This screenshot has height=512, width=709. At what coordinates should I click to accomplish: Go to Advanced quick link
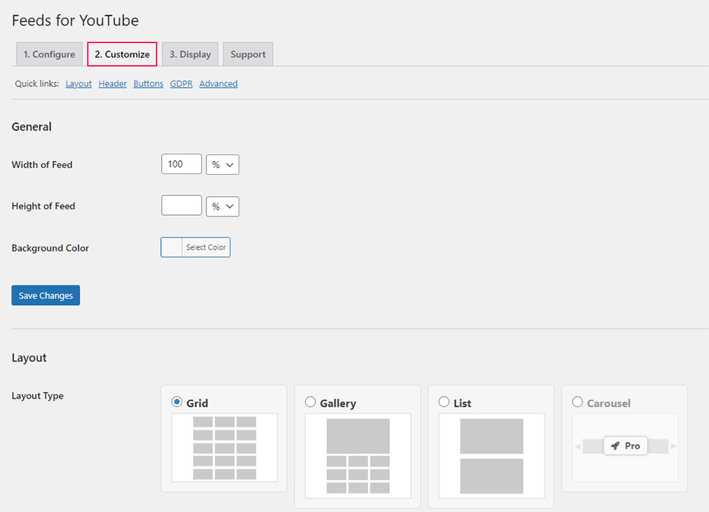218,83
